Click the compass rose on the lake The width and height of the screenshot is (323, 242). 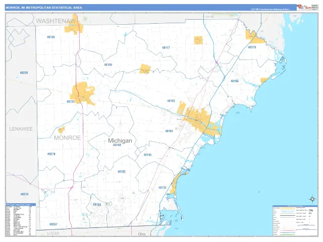312,199
